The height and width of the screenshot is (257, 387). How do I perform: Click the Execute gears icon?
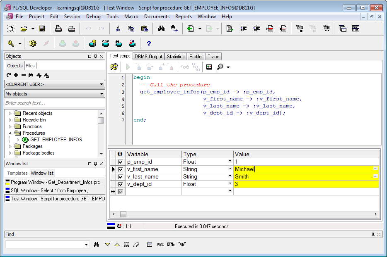33,43
